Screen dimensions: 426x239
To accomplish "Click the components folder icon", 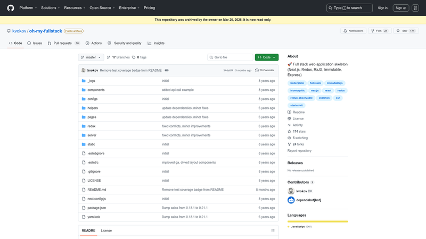I will pos(84,90).
